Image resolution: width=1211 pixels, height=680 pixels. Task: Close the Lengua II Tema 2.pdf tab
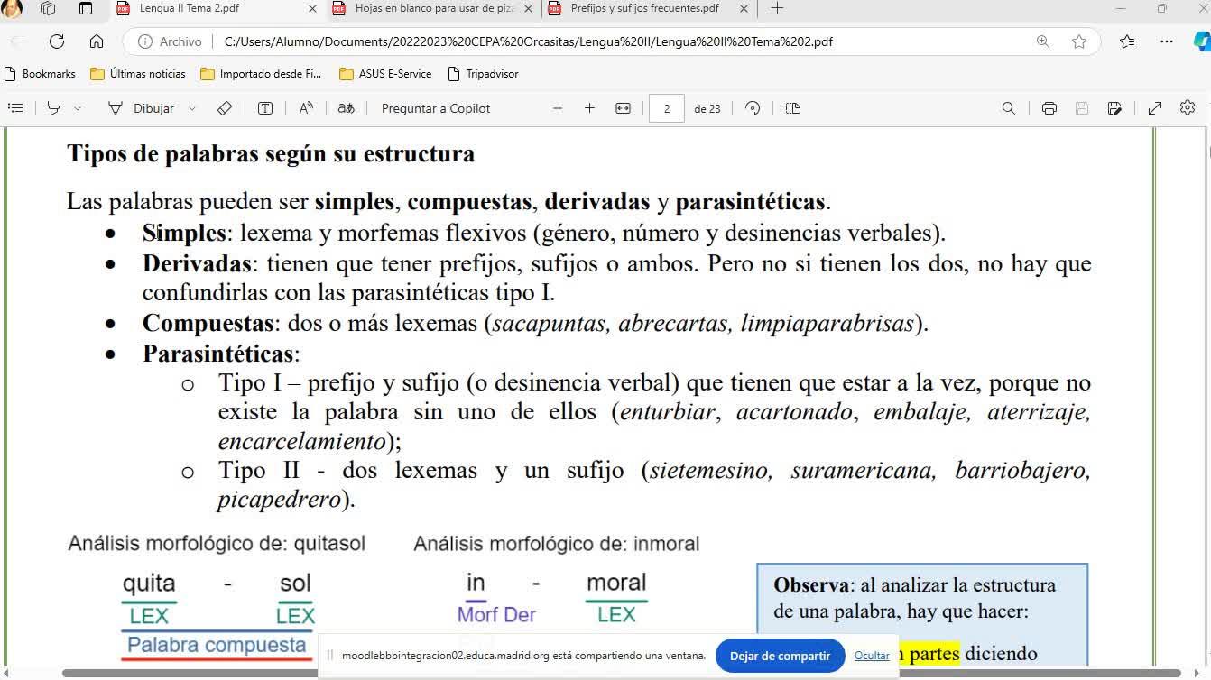pos(312,9)
